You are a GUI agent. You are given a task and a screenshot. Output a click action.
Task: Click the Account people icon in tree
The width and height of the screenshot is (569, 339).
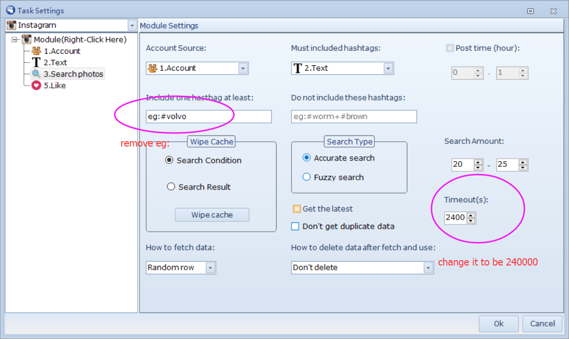[x=36, y=51]
